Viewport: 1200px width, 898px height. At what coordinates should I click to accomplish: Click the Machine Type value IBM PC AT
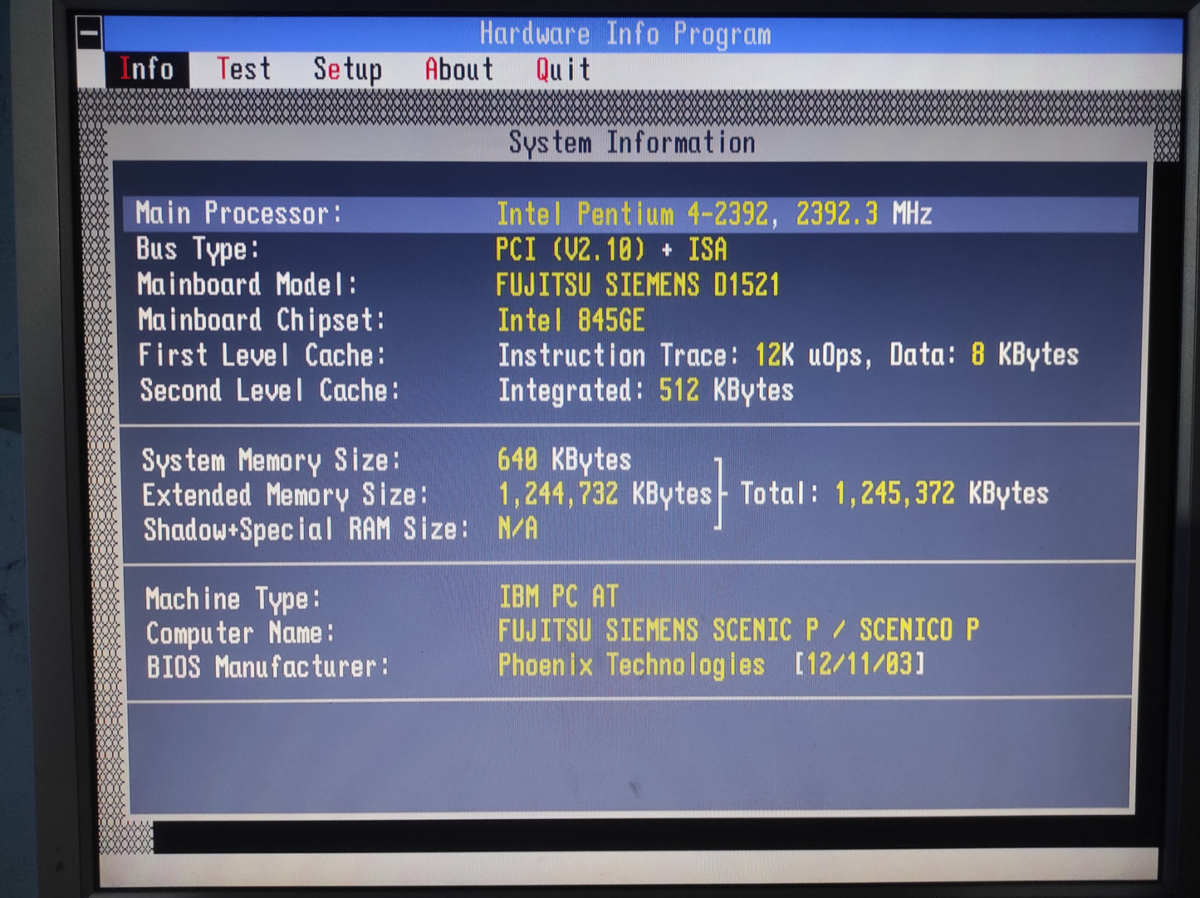point(558,596)
